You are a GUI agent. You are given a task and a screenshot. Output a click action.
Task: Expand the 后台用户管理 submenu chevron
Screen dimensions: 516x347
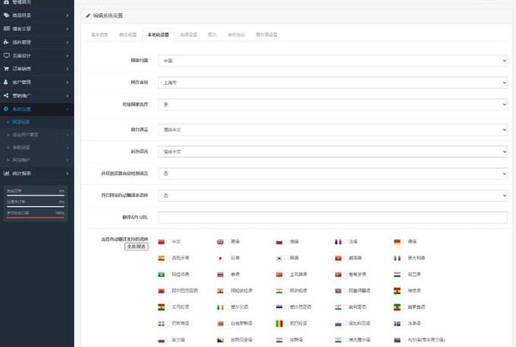tap(68, 135)
